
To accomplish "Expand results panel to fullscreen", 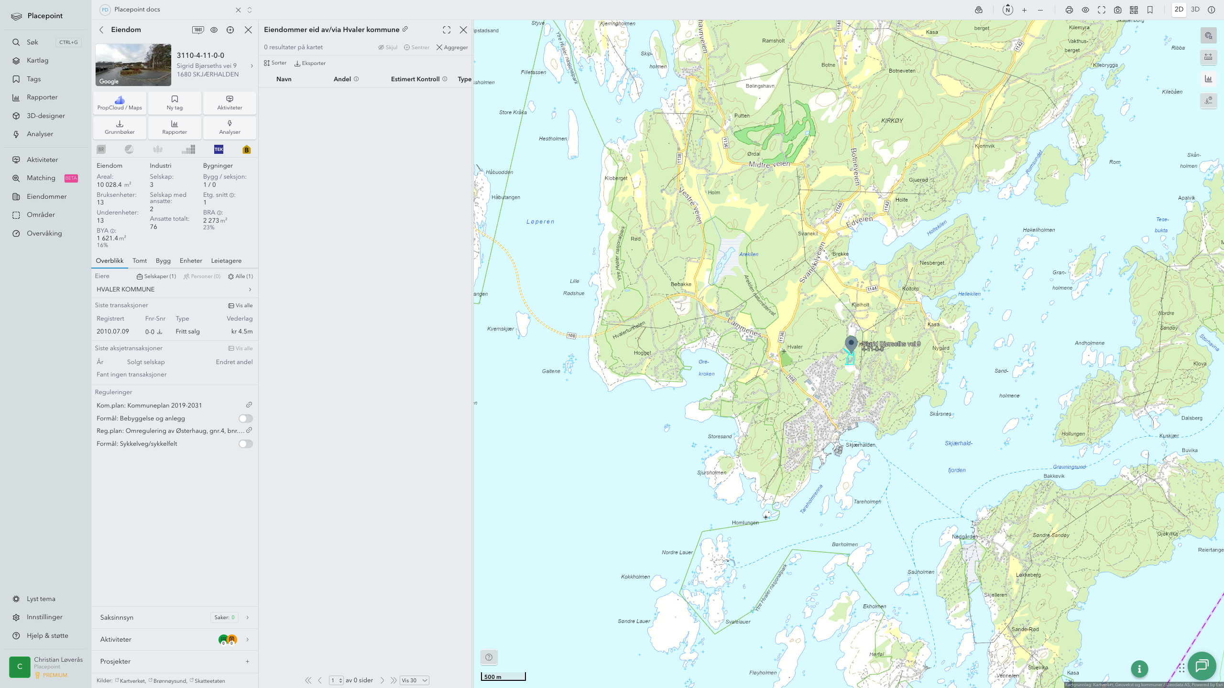I will pyautogui.click(x=447, y=30).
